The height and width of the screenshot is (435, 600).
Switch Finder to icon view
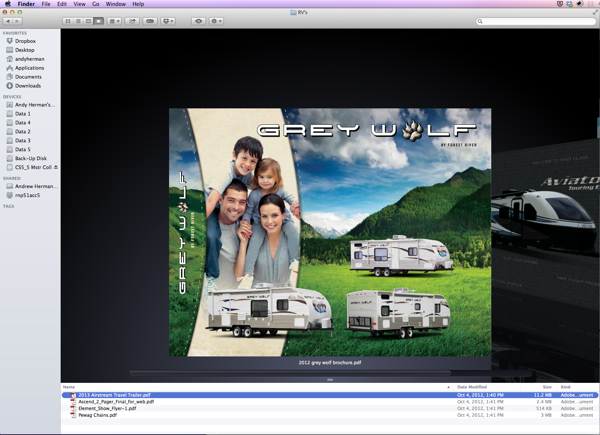coord(68,21)
